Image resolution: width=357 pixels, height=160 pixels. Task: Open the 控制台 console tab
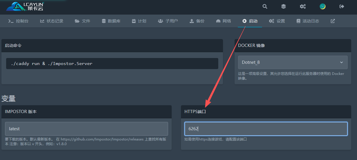click(x=18, y=21)
